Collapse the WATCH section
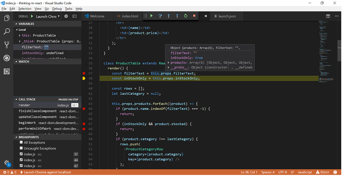The image size is (343, 176). (x=47, y=62)
